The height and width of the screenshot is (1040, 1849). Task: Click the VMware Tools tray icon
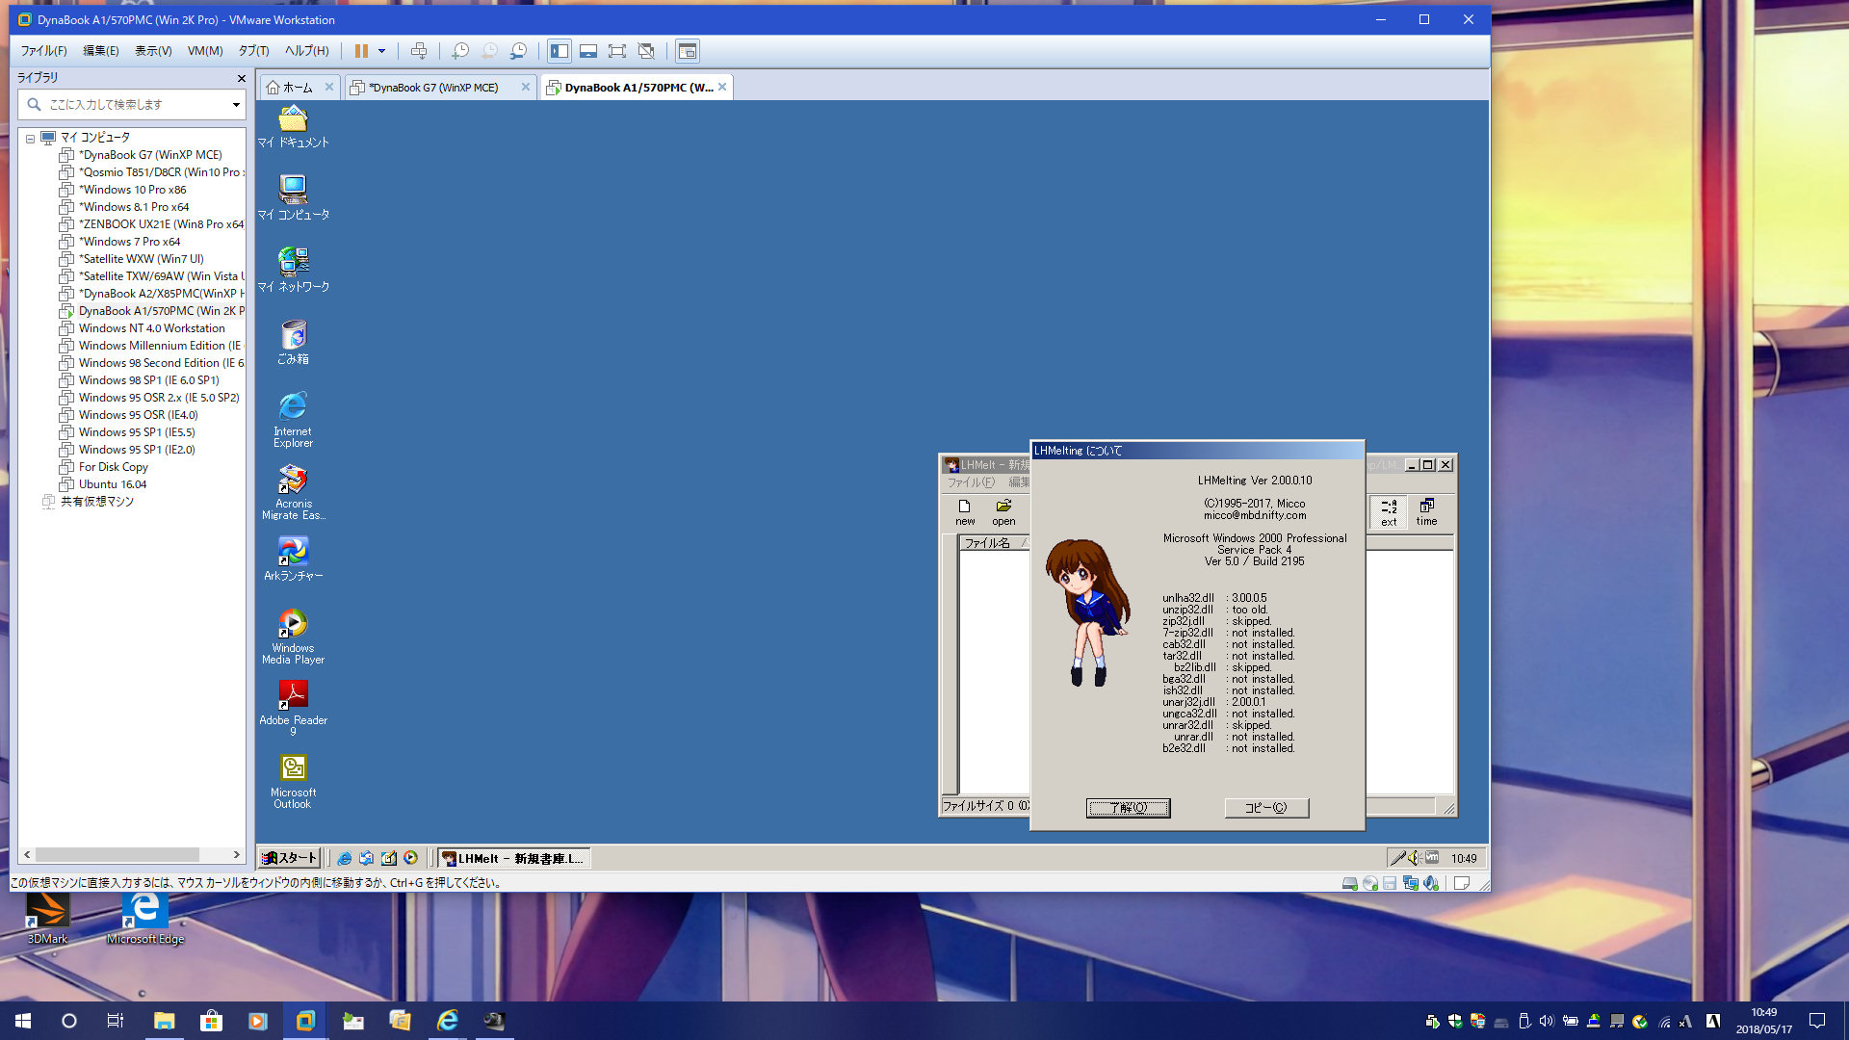pos(1432,858)
